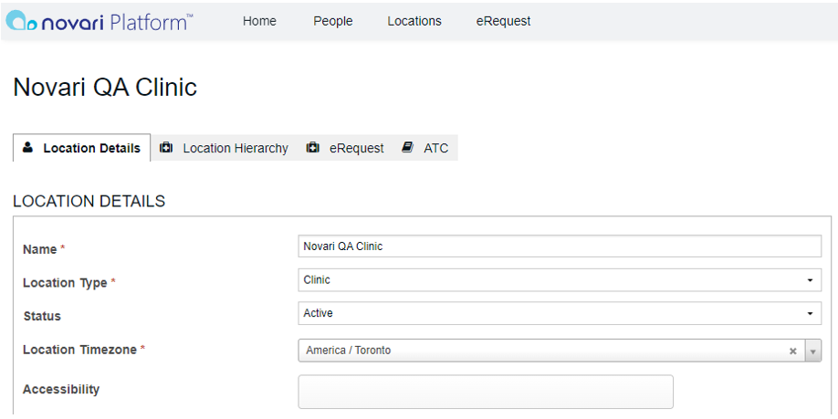Click the empty Accessibility text box
Screen dimensions: 838x419
[x=486, y=392]
